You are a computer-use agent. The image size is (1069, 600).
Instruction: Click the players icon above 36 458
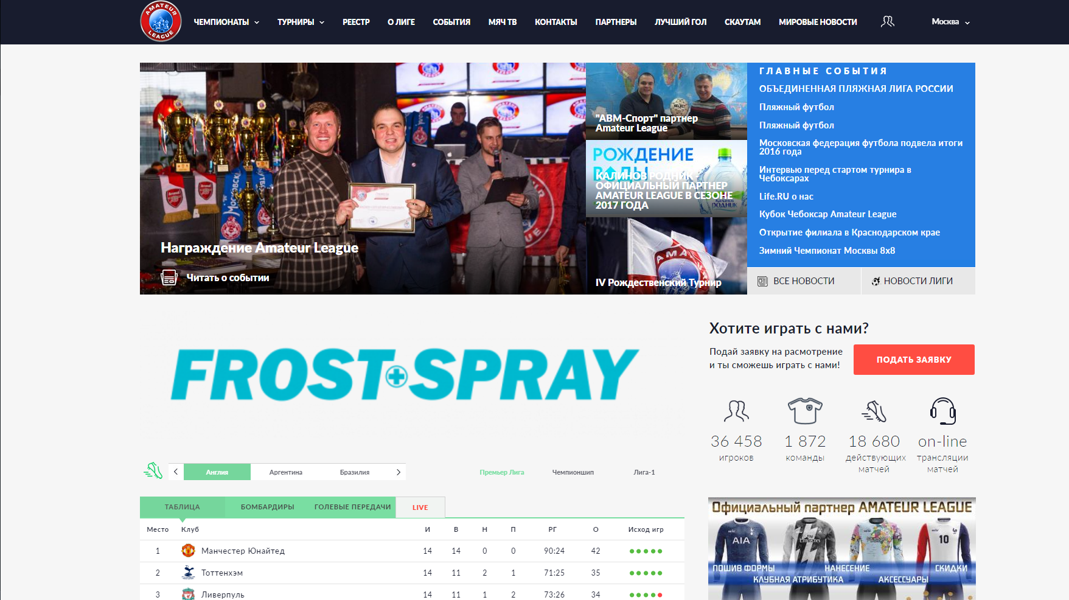click(736, 411)
